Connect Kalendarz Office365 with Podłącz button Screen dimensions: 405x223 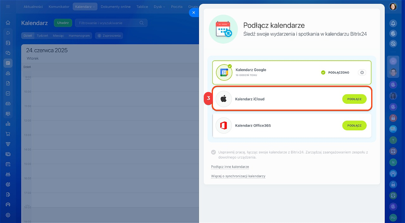click(x=354, y=126)
